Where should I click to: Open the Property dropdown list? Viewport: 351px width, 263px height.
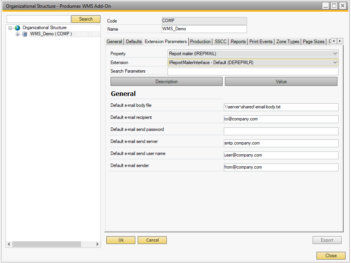335,54
